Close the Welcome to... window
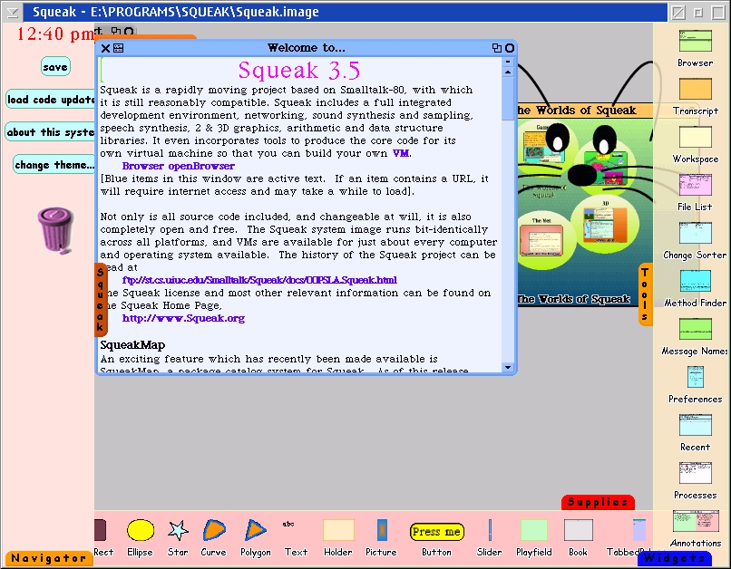 coord(105,48)
